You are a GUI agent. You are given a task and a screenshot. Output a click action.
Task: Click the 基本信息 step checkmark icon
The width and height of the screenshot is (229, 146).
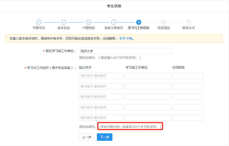click(x=64, y=22)
